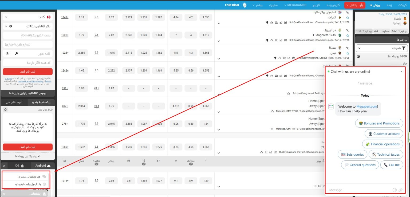Click the currency info icon beside CAD
Image resolution: width=410 pixels, height=197 pixels.
(11, 26)
